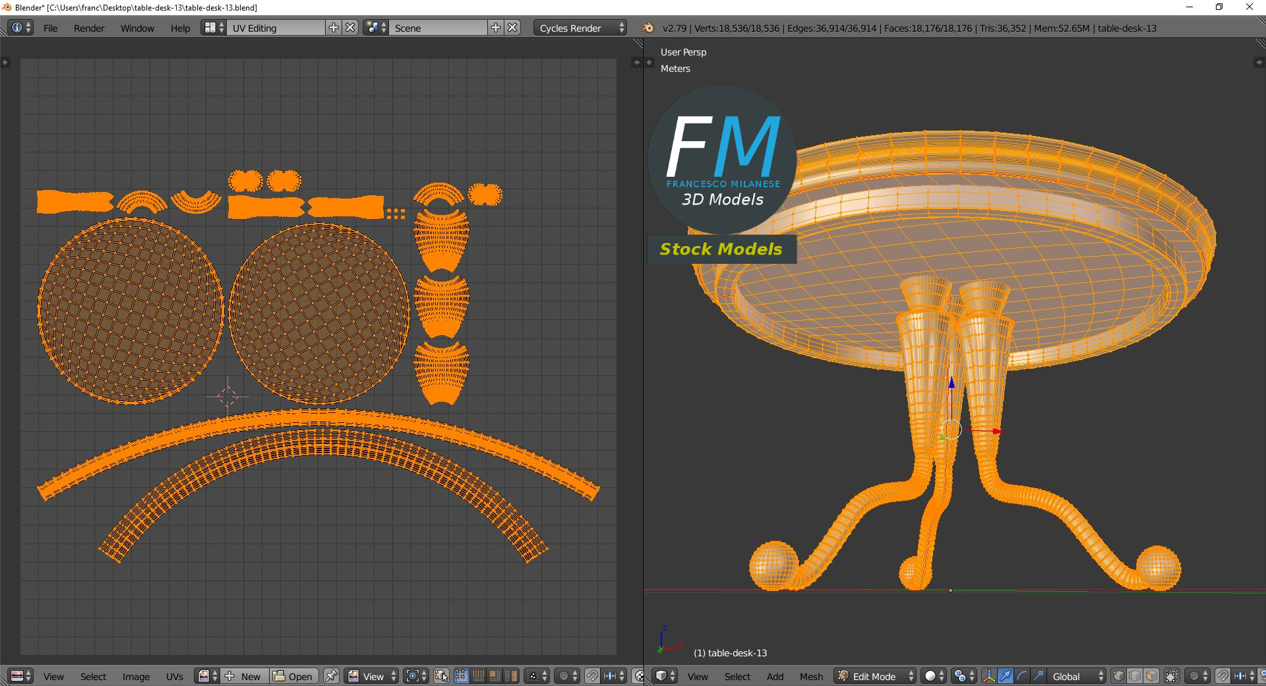Image resolution: width=1266 pixels, height=686 pixels.
Task: Pin the image in UV editor
Action: point(331,676)
